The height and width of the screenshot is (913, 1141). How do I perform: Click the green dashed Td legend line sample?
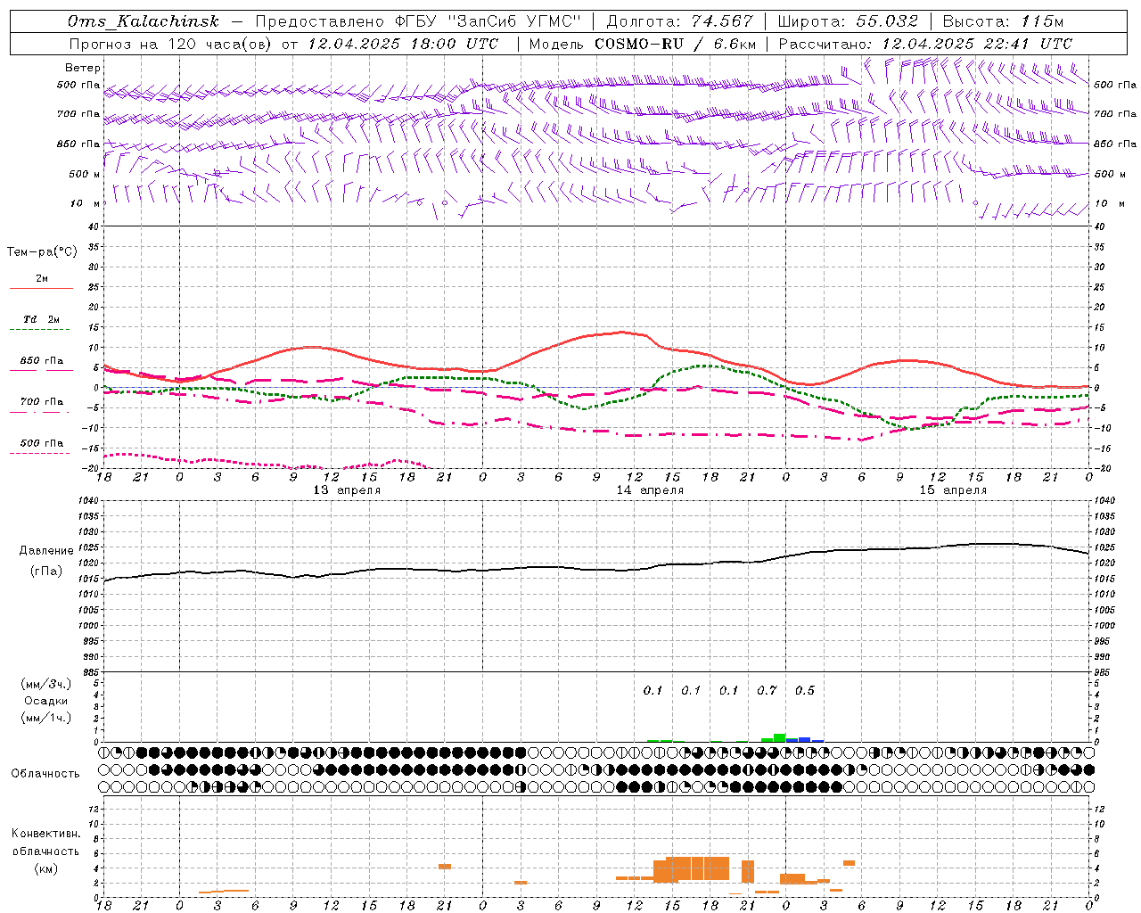39,330
